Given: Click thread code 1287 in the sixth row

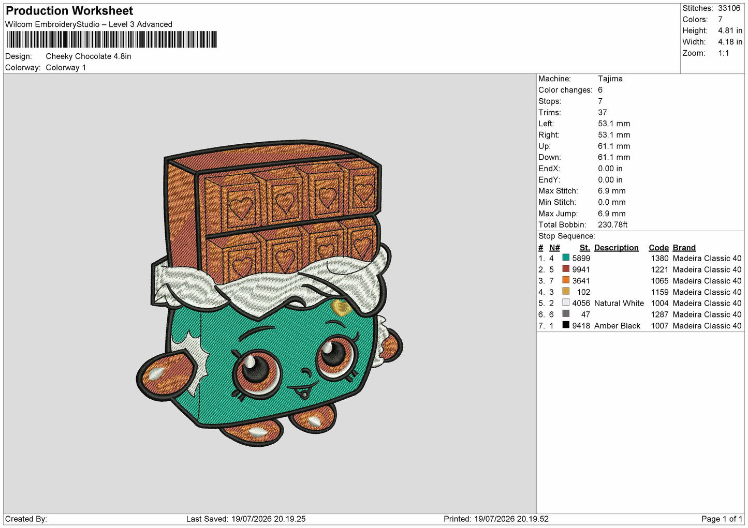Looking at the screenshot, I should coord(660,314).
